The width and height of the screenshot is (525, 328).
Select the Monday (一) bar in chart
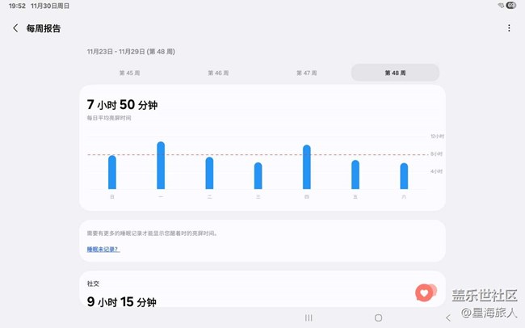161,166
